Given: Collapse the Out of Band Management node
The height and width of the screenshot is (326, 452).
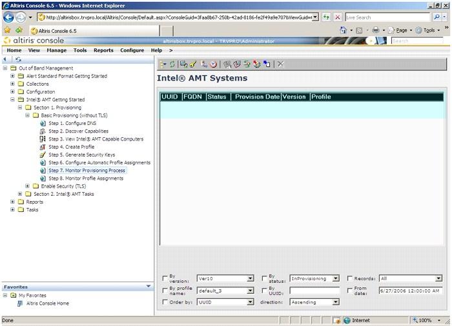Looking at the screenshot, I should 5,68.
